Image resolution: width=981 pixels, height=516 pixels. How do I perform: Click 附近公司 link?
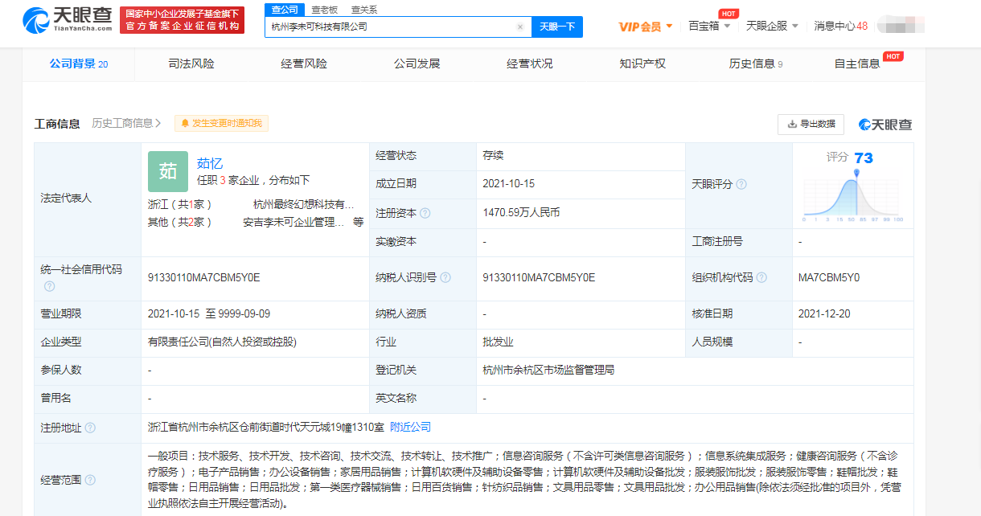(410, 427)
